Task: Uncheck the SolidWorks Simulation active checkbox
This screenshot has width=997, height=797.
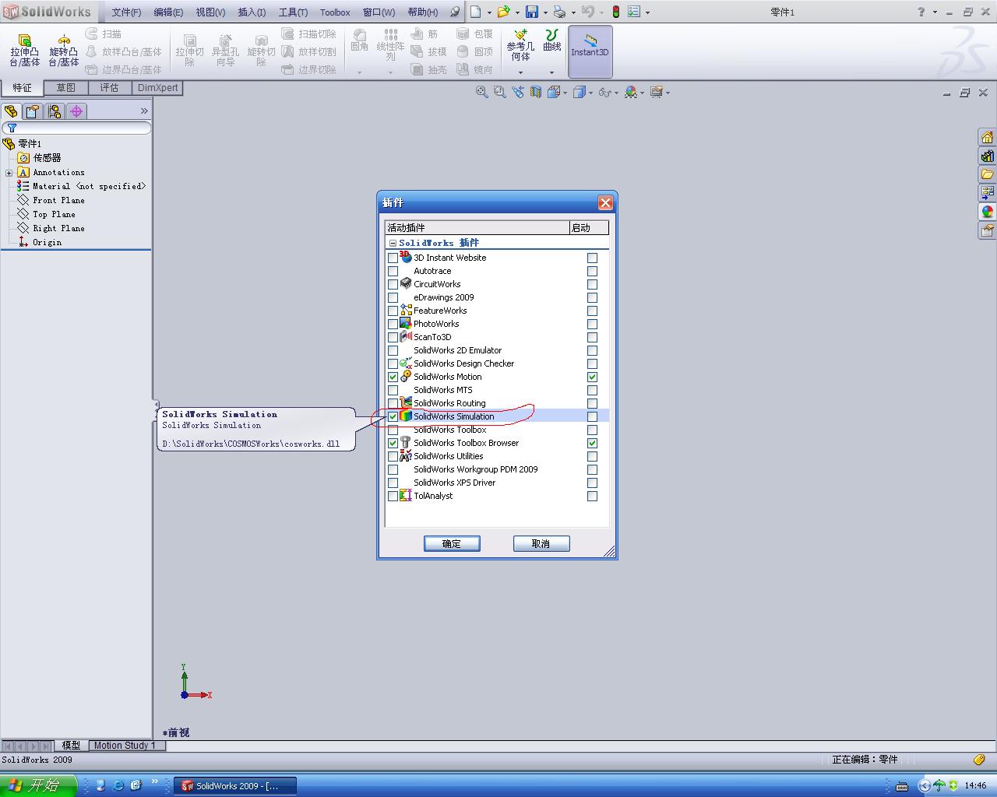Action: 393,416
